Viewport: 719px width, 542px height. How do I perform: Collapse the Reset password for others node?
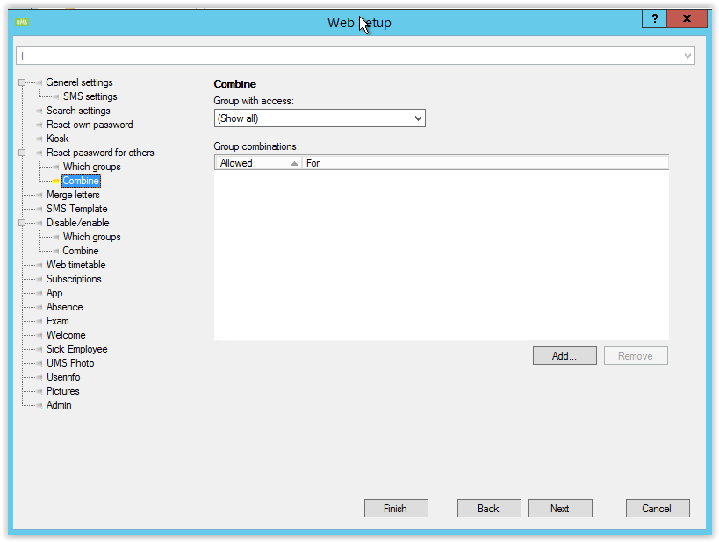21,153
